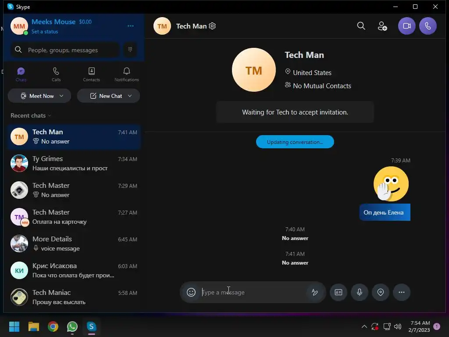449x337 pixels.
Task: Start a video call with Tech Man
Action: 406,26
